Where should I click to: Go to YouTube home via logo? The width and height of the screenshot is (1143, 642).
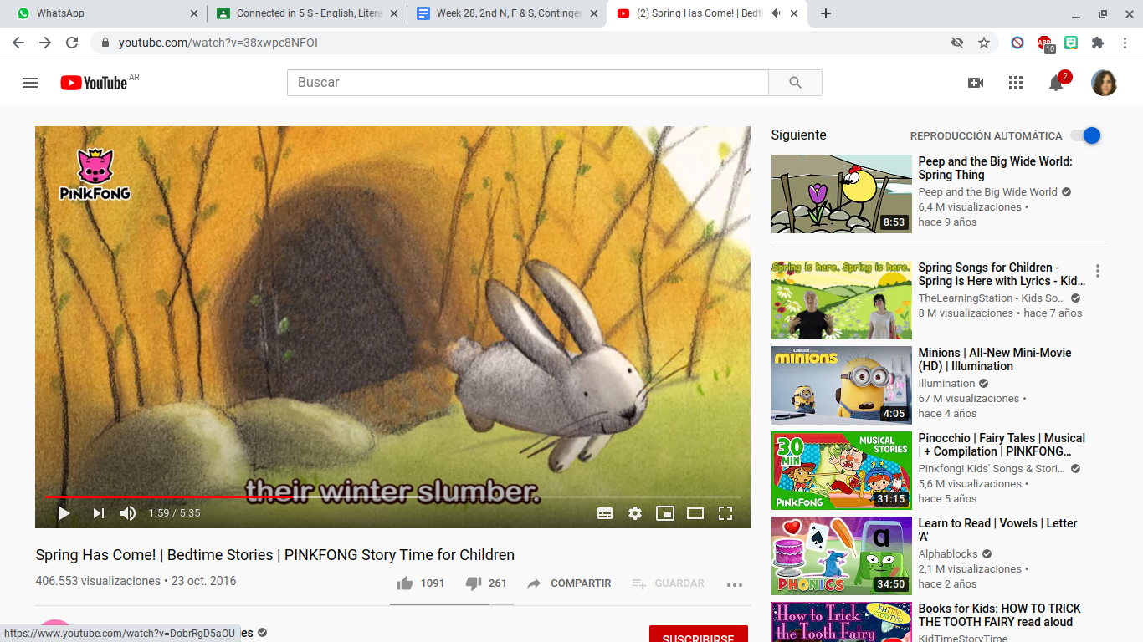(x=94, y=83)
